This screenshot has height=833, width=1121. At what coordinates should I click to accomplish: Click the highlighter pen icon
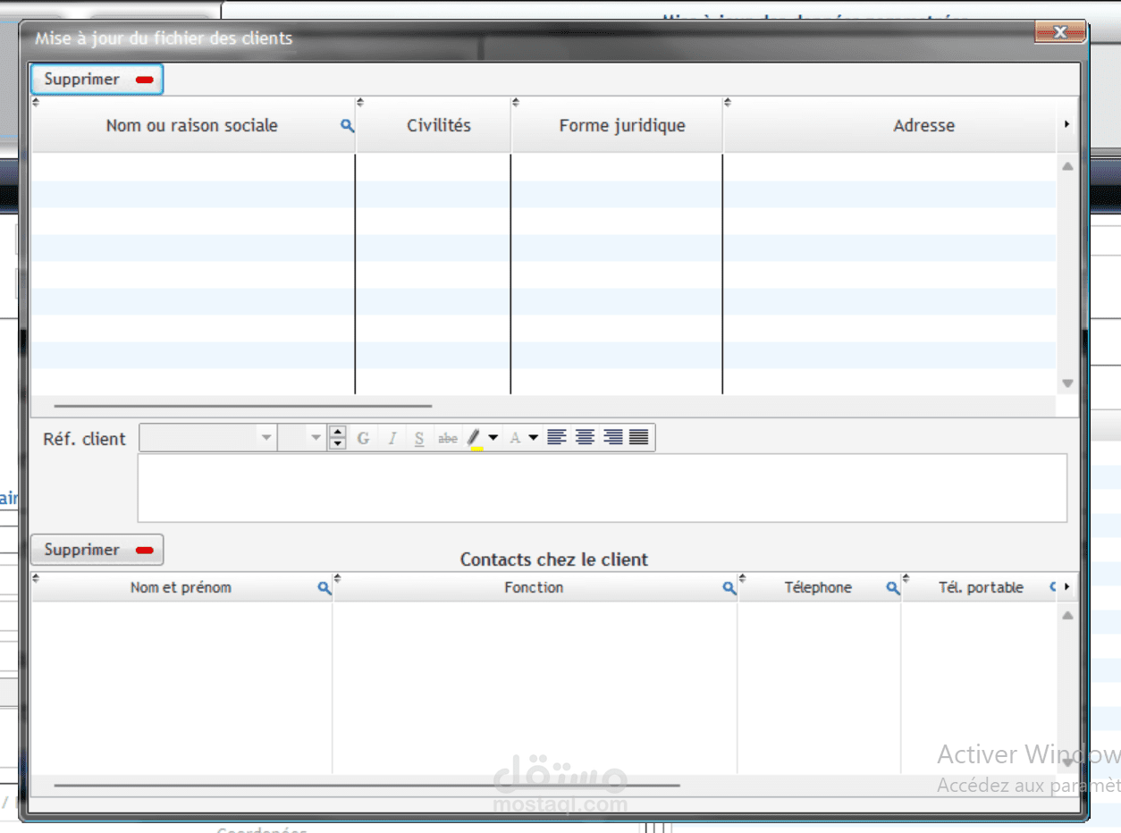pos(475,438)
